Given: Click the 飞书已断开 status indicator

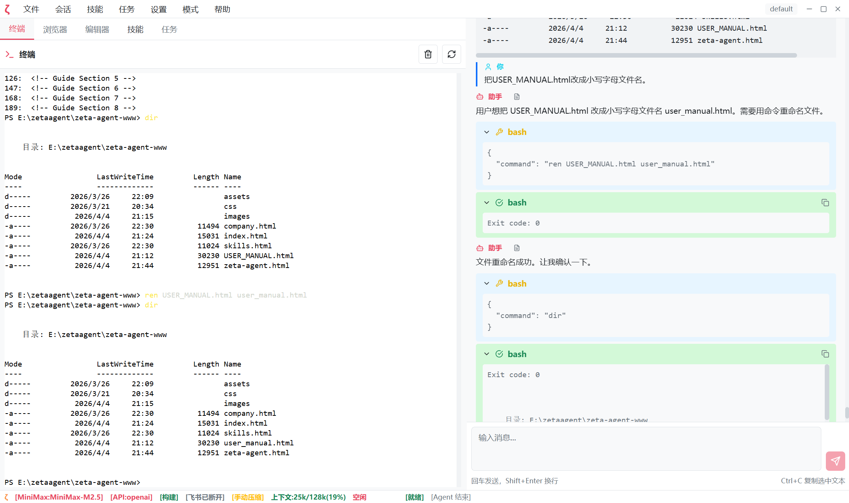Looking at the screenshot, I should tap(205, 497).
